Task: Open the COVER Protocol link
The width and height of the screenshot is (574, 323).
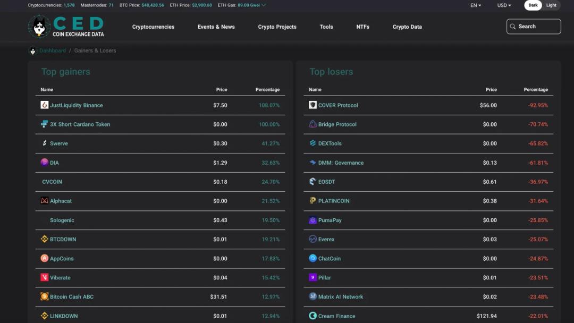Action: pyautogui.click(x=338, y=105)
